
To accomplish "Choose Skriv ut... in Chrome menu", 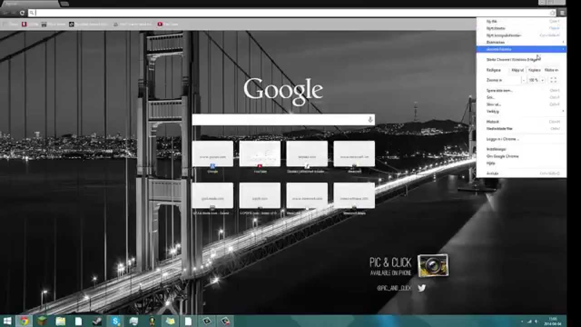I will pos(521,104).
